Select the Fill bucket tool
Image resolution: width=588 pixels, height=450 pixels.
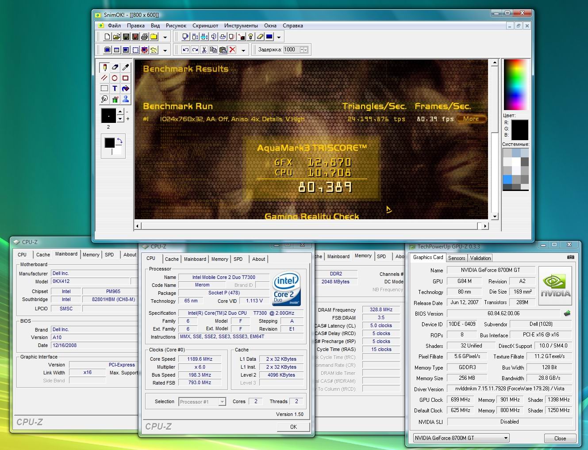coord(126,88)
